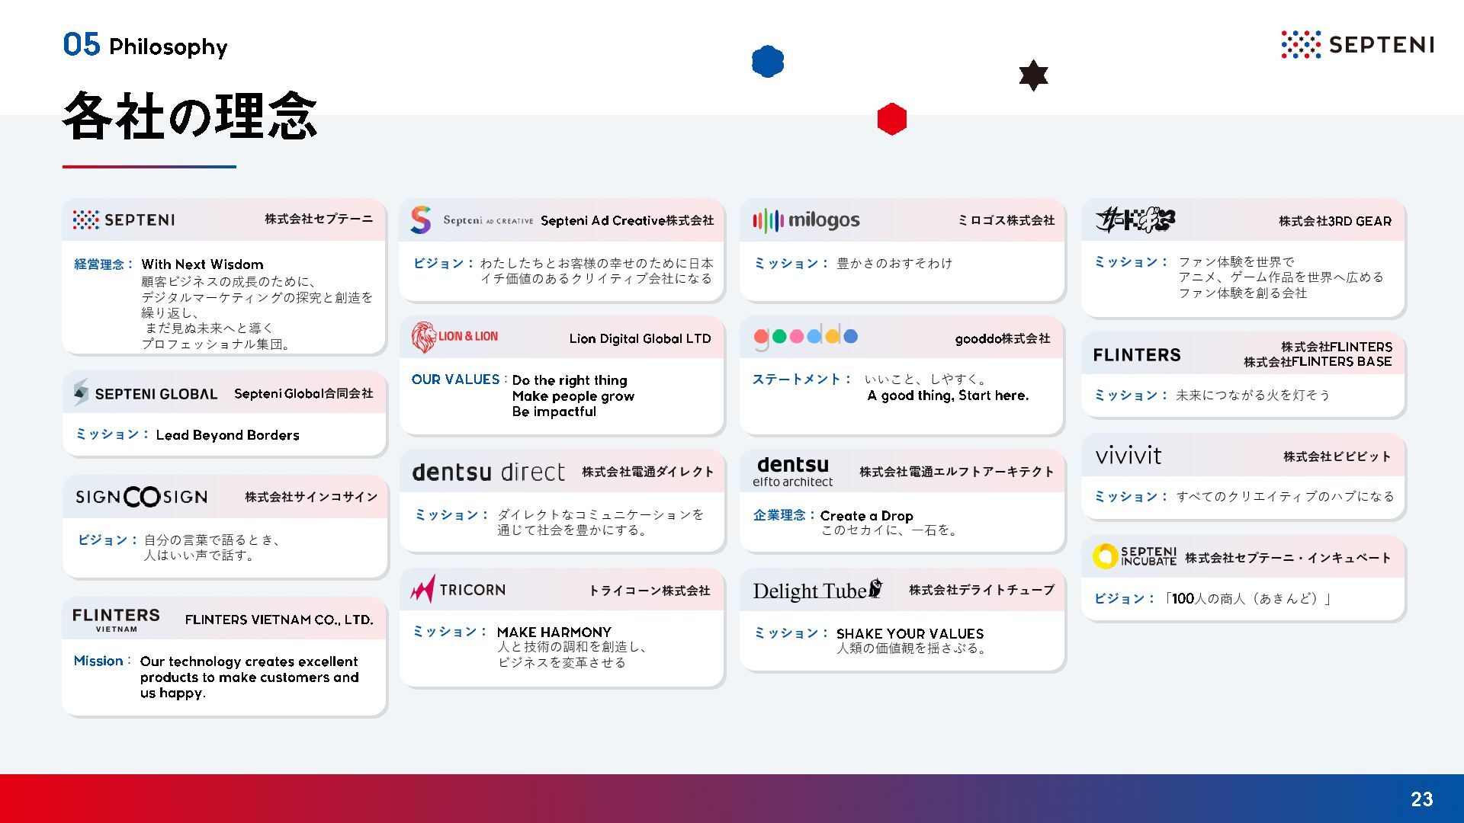
Task: Click the text 豊かさのおすそわけ
Action: point(894,264)
